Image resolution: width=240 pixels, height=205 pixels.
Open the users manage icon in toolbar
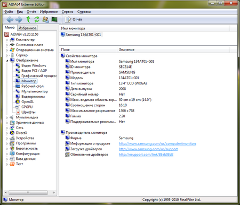[x=45, y=19]
